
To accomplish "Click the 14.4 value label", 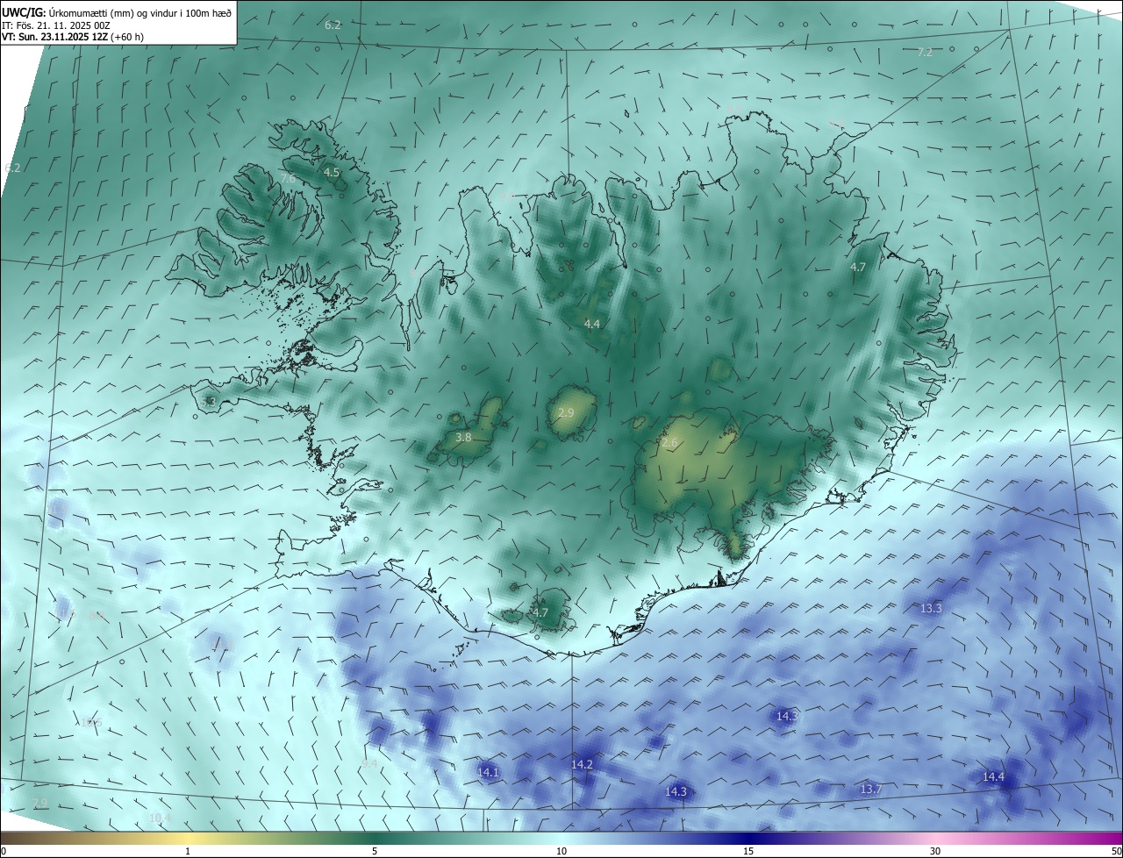I will [x=993, y=777].
